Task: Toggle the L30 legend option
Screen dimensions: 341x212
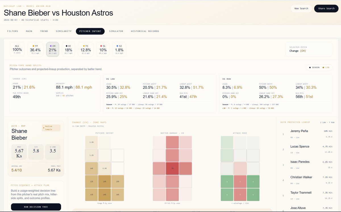Action: [326, 68]
